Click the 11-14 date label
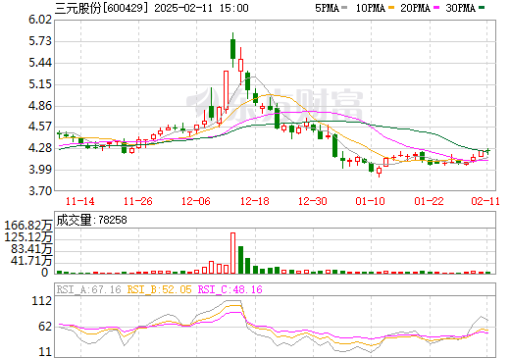Screen dimensions: 510x358 (80, 201)
